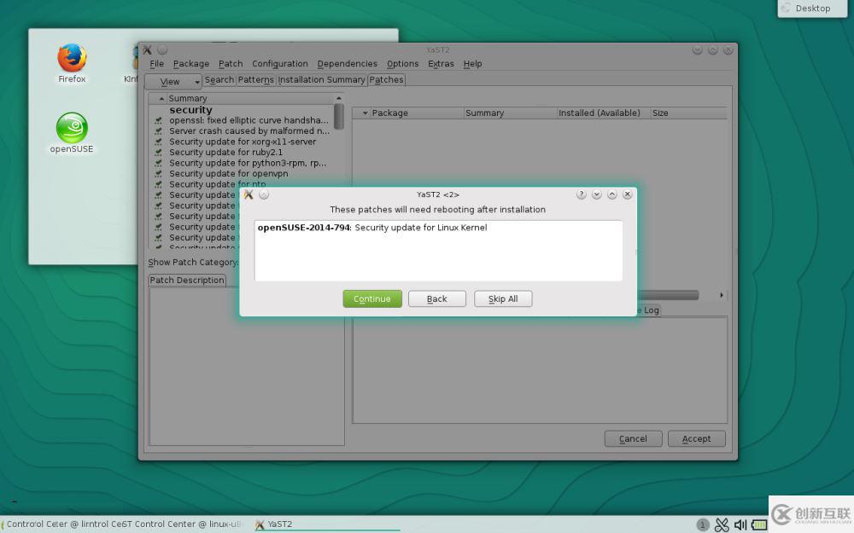Open the Options menu
This screenshot has height=533, width=854.
point(402,64)
